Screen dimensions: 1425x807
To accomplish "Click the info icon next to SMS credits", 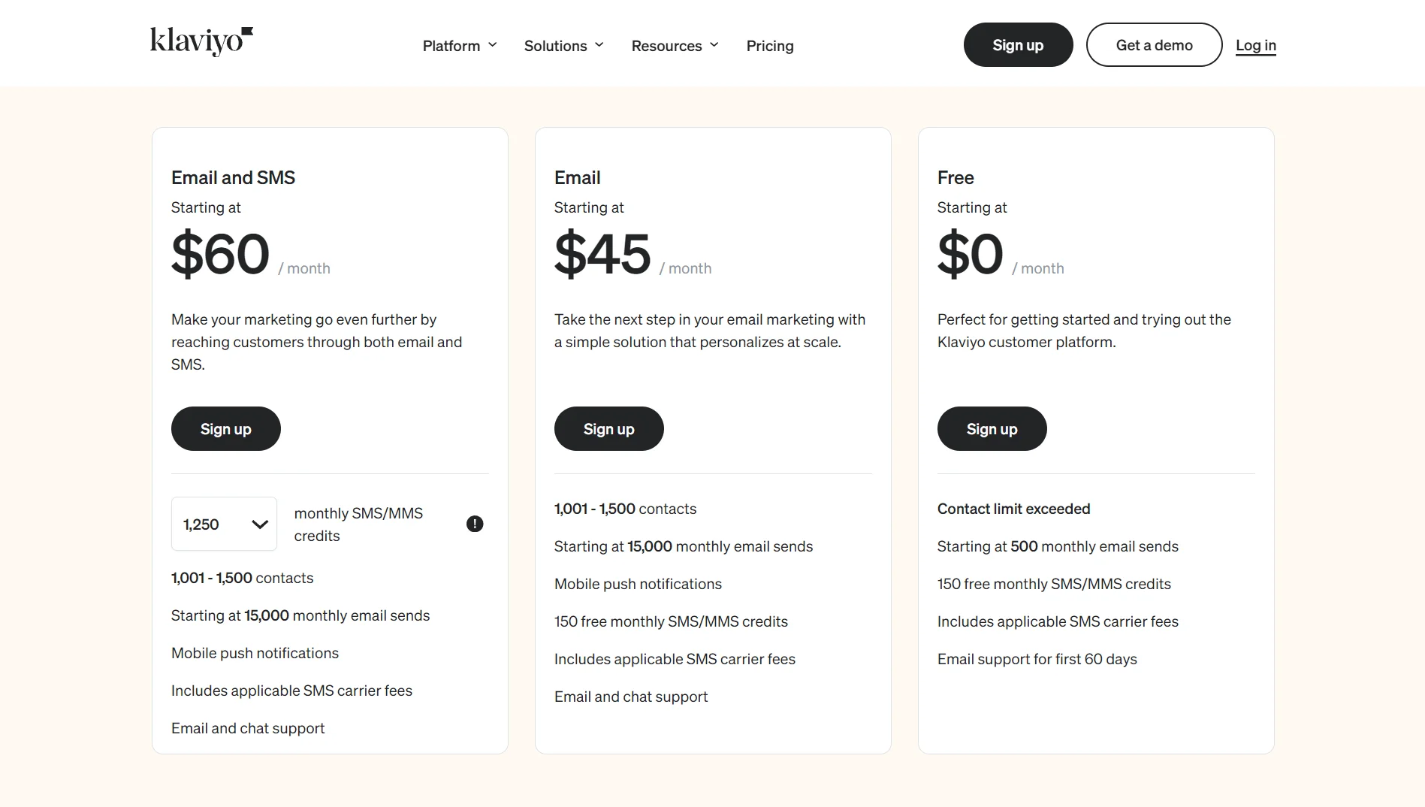I will coord(475,524).
